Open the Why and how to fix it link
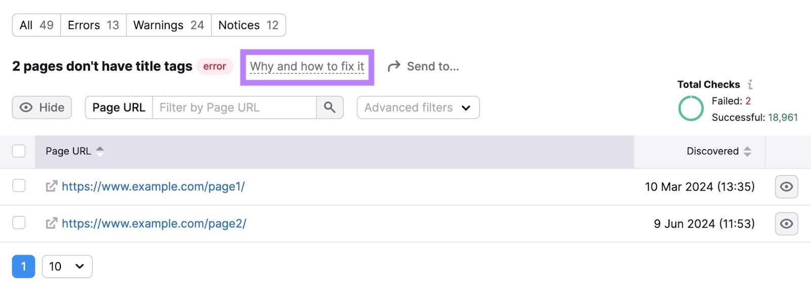811x292 pixels. click(307, 66)
